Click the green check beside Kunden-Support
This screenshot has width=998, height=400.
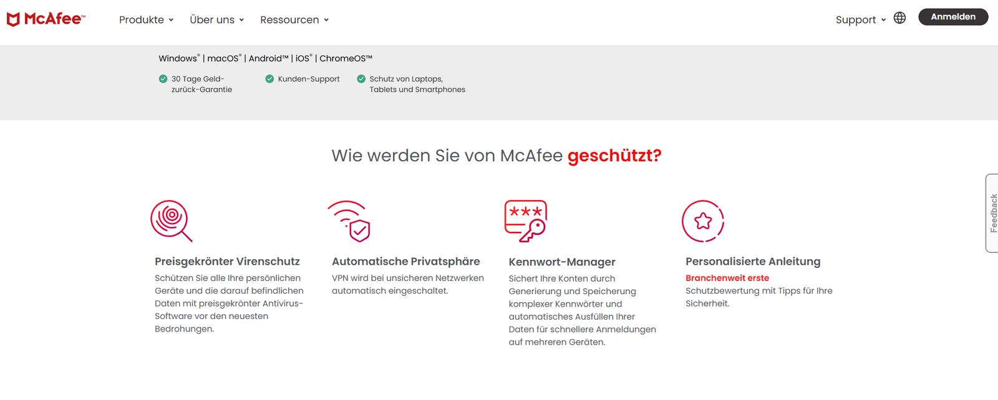269,79
